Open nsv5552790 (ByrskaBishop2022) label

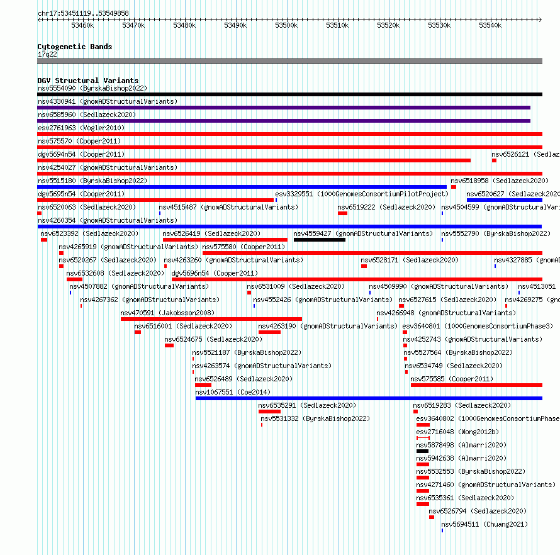click(496, 233)
